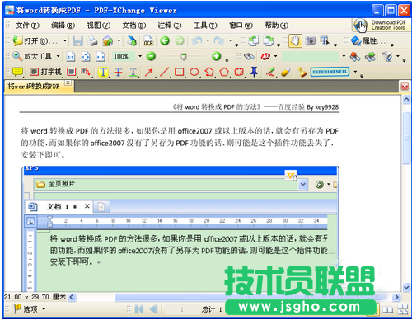Select the Zoom In tool (放大工具)
The height and width of the screenshot is (320, 412).
click(x=32, y=56)
